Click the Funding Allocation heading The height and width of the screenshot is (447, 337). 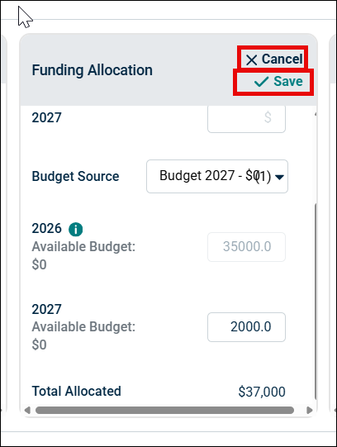click(x=92, y=70)
